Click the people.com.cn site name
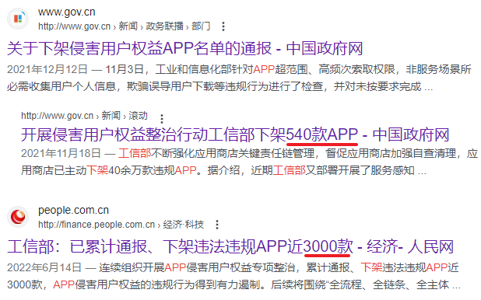 [x=73, y=210]
